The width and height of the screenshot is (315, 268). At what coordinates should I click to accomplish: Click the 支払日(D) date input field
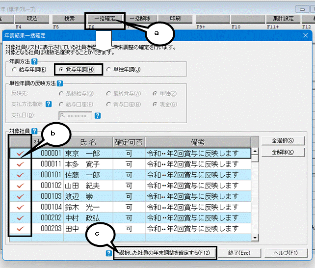[75, 116]
